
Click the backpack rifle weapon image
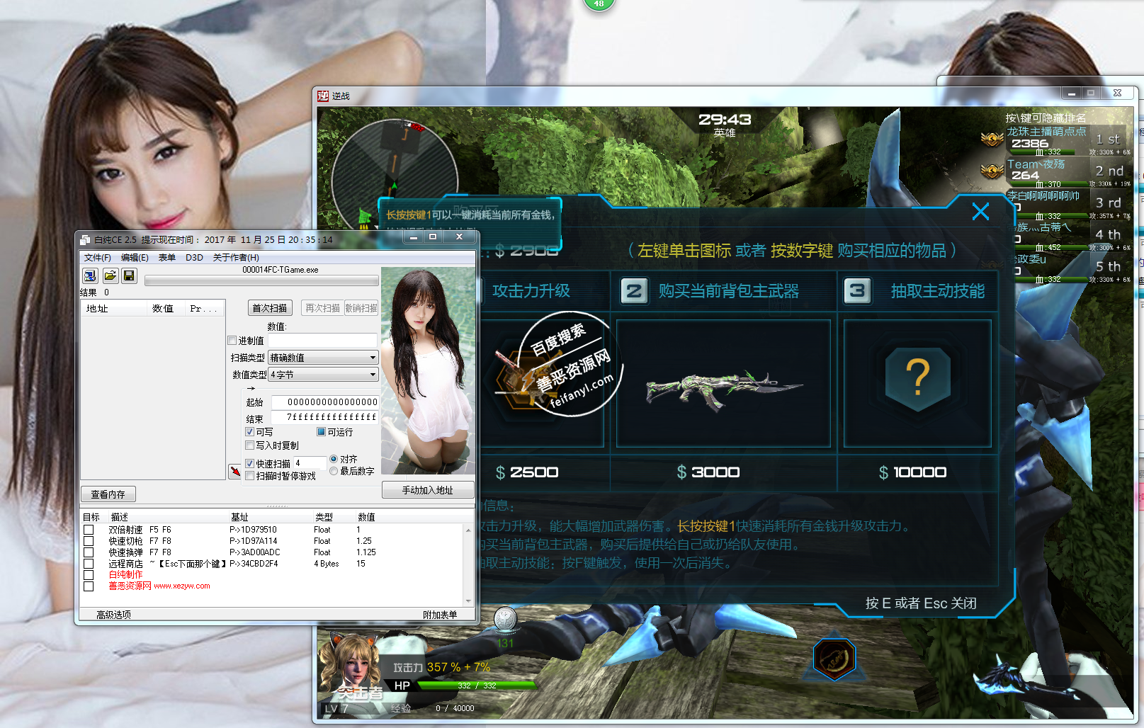tap(723, 386)
